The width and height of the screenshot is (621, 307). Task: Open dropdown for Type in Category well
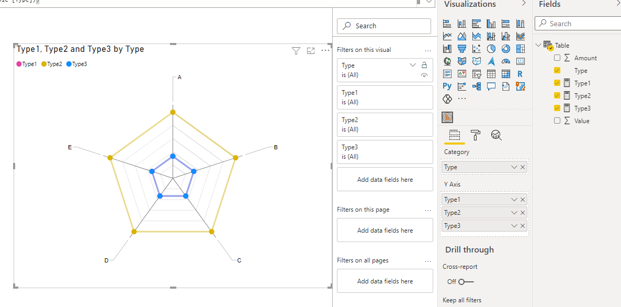pyautogui.click(x=514, y=167)
